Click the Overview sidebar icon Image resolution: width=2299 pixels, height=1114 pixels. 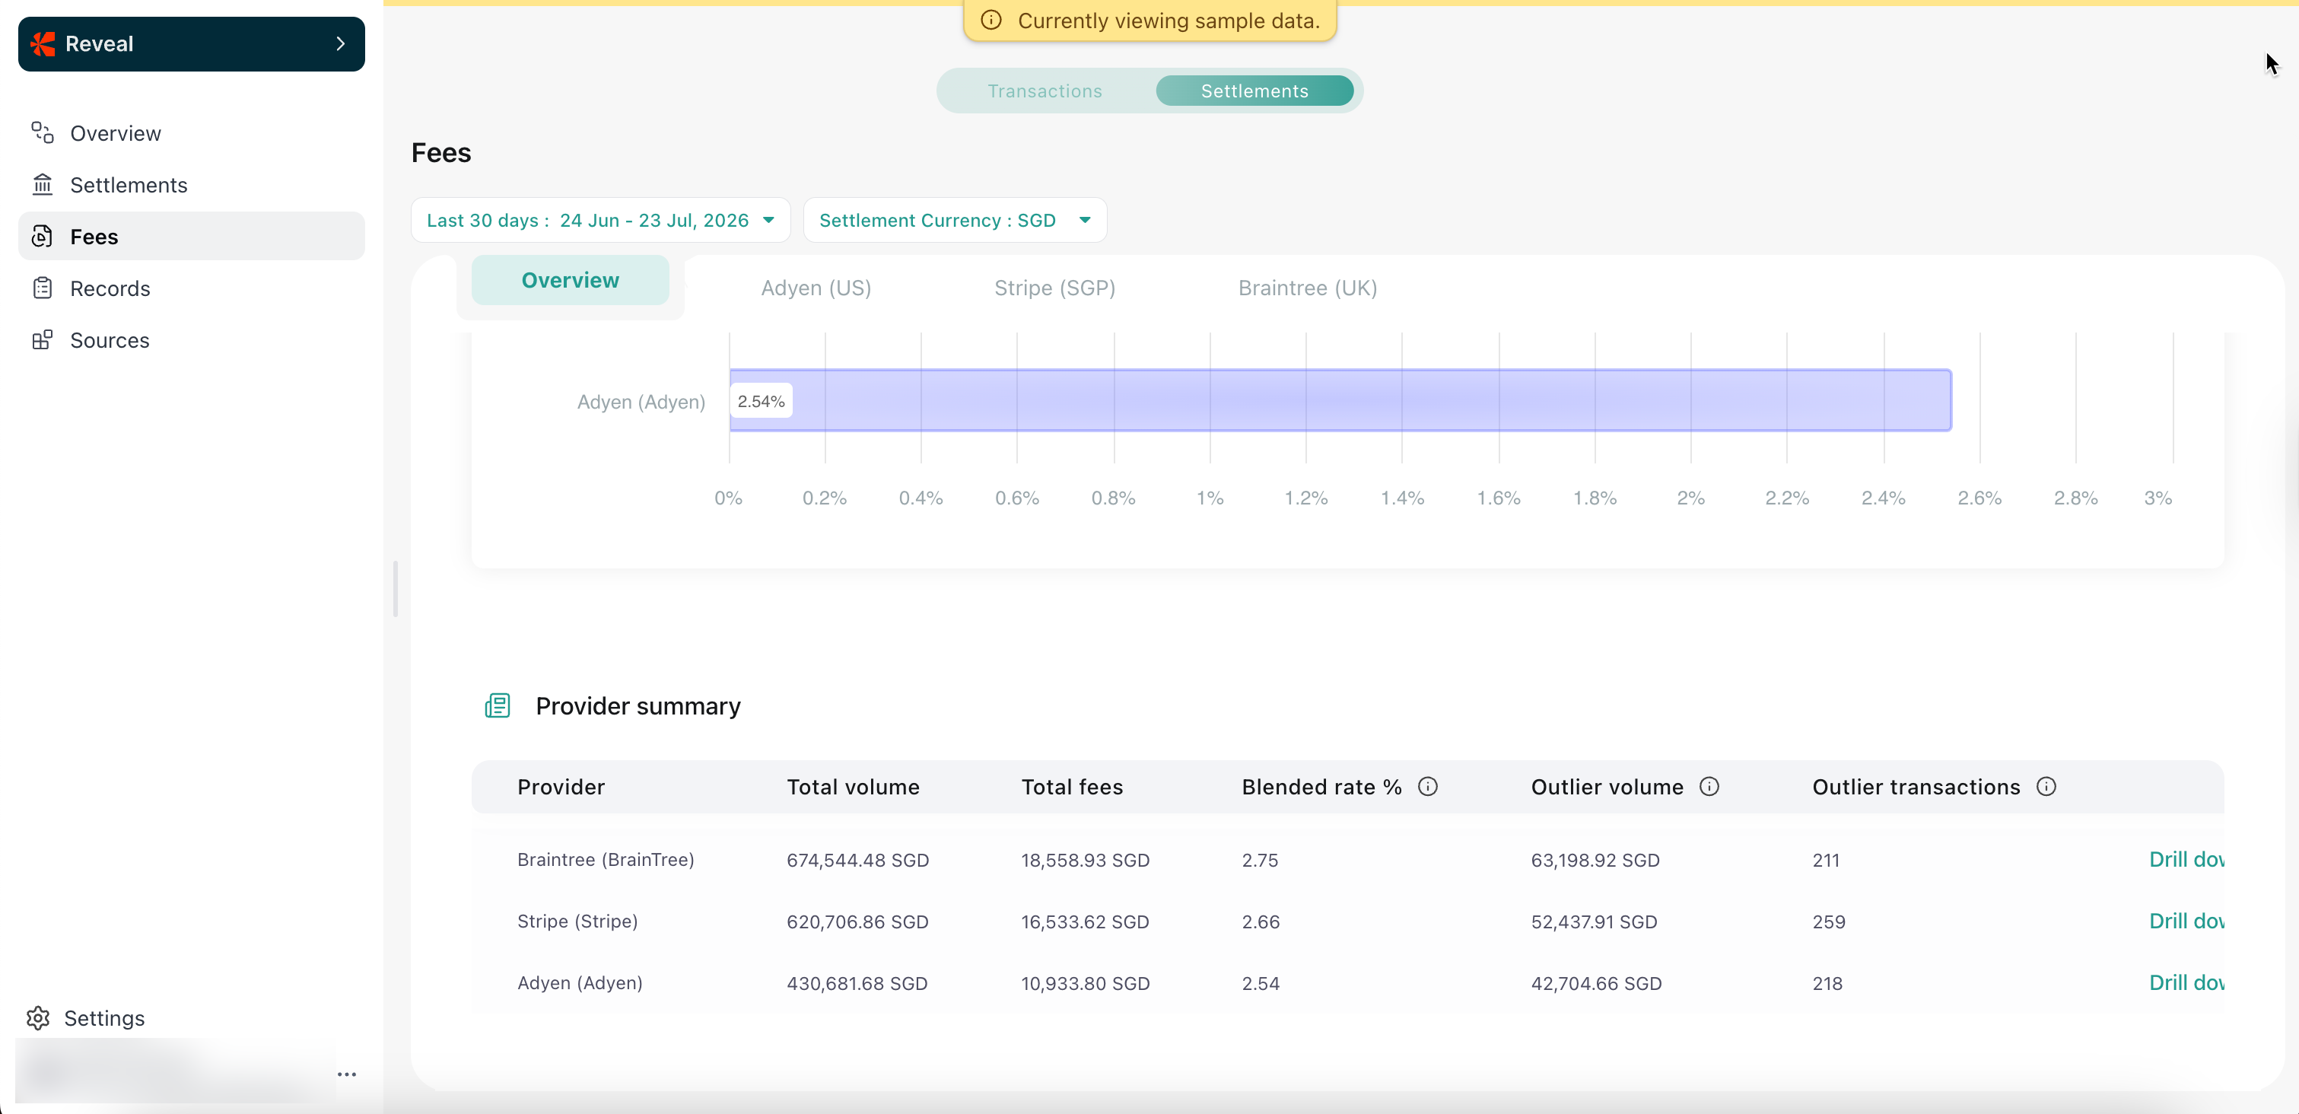[42, 133]
